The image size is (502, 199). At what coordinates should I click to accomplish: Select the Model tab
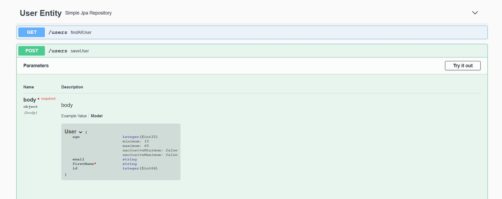click(97, 116)
